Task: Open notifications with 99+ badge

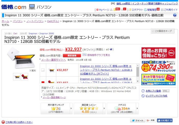Action: point(117,9)
